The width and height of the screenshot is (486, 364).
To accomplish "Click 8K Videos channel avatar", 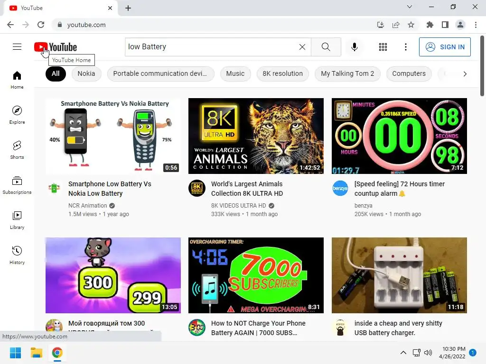I will pos(197,188).
